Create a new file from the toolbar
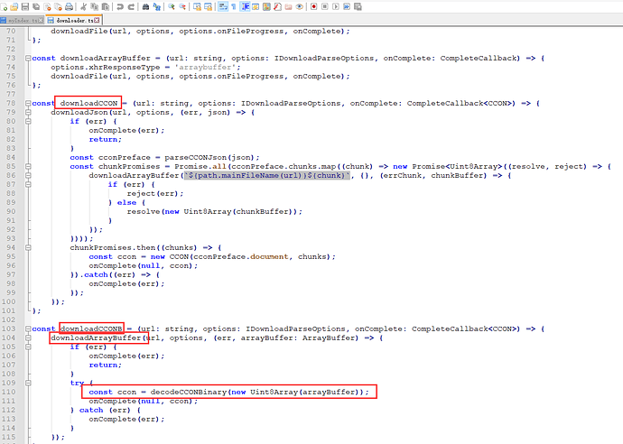This screenshot has width=623, height=444. click(4, 6)
